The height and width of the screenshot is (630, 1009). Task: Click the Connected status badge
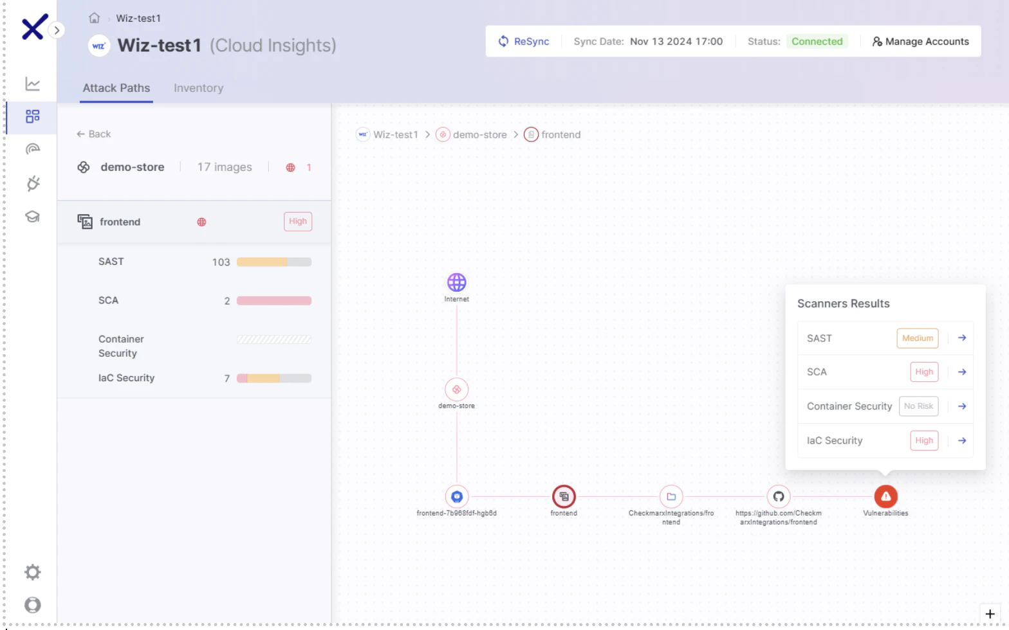coord(817,41)
